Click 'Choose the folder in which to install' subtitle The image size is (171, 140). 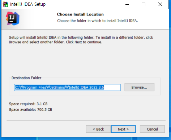[98, 21]
